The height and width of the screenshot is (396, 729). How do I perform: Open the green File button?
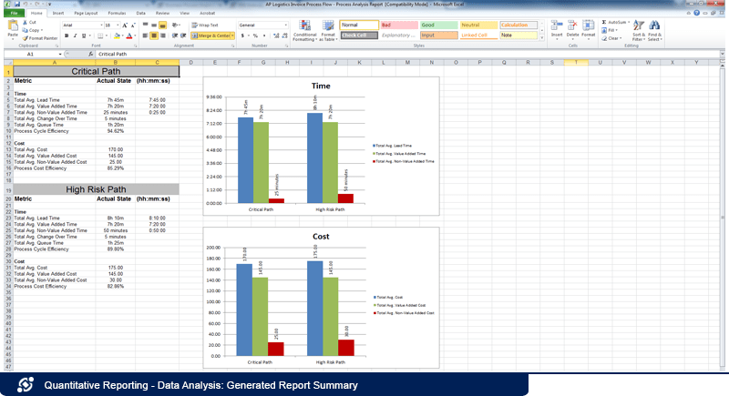pos(15,14)
